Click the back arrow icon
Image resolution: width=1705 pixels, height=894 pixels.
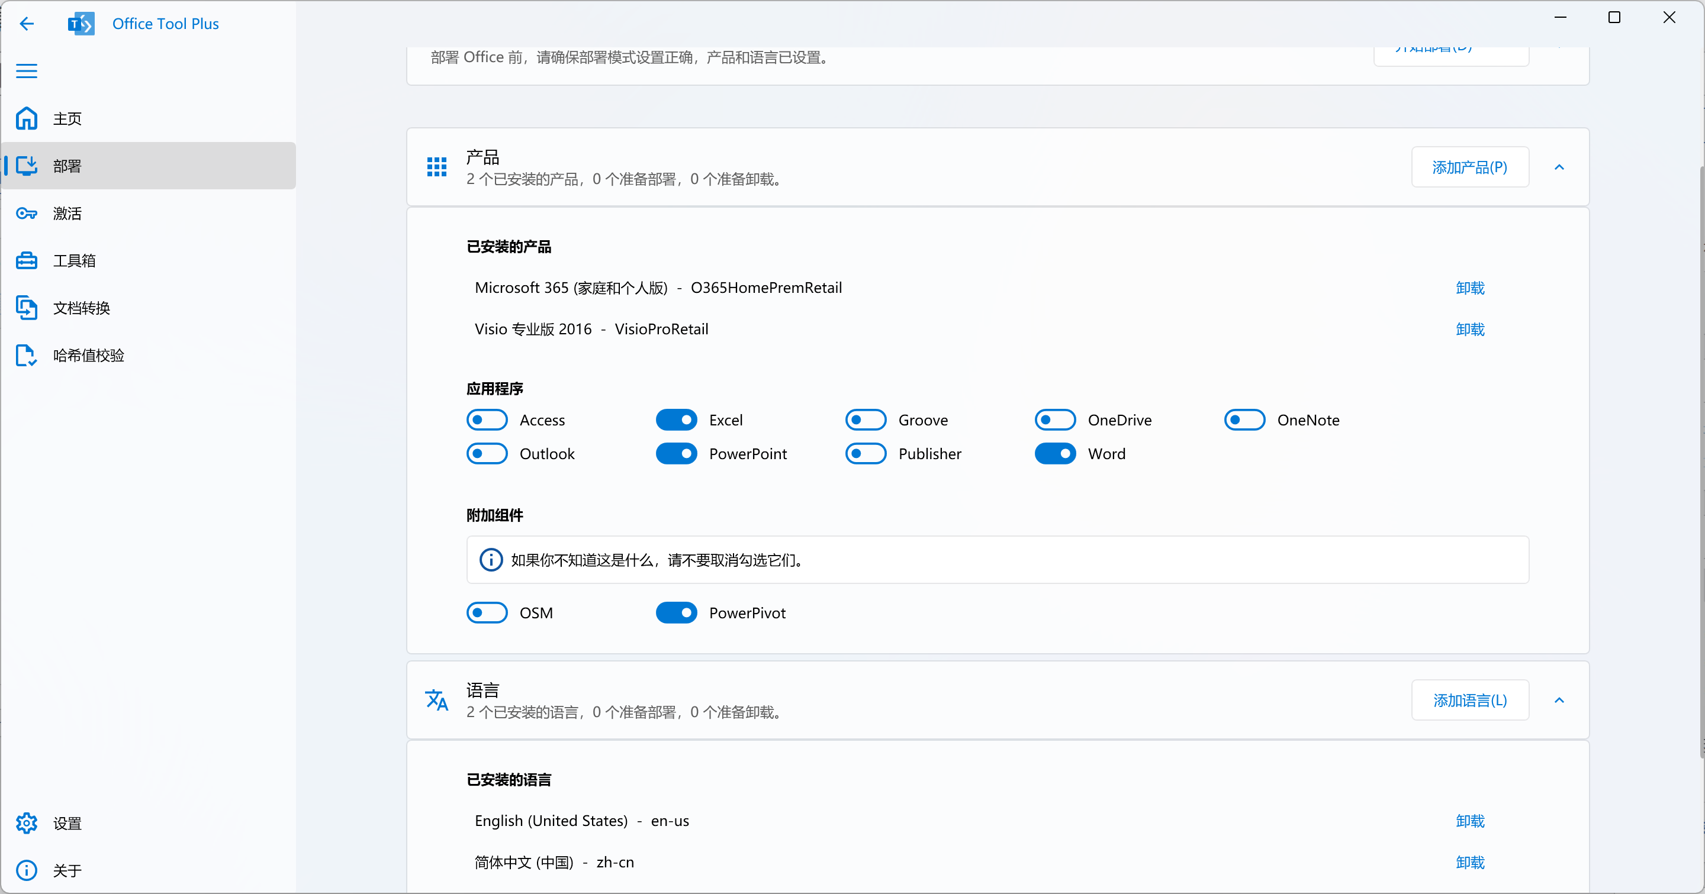coord(27,24)
